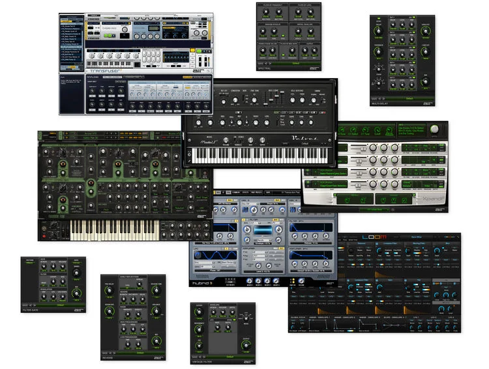Go to previous preset in Spectral
The width and height of the screenshot is (489, 369).
(x=266, y=64)
